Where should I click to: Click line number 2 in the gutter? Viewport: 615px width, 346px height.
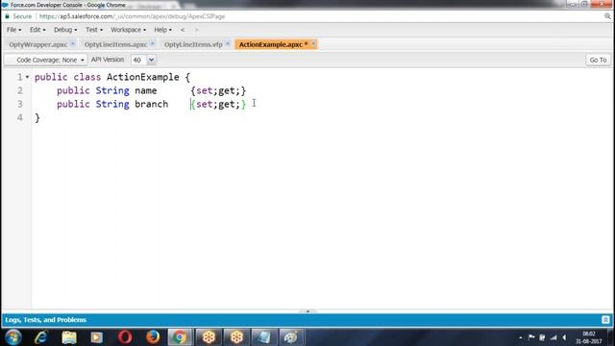tap(20, 90)
